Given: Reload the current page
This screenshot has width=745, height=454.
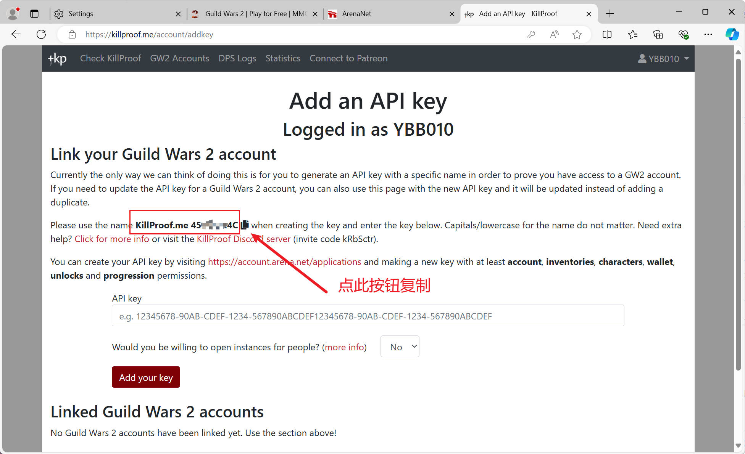Looking at the screenshot, I should (41, 34).
